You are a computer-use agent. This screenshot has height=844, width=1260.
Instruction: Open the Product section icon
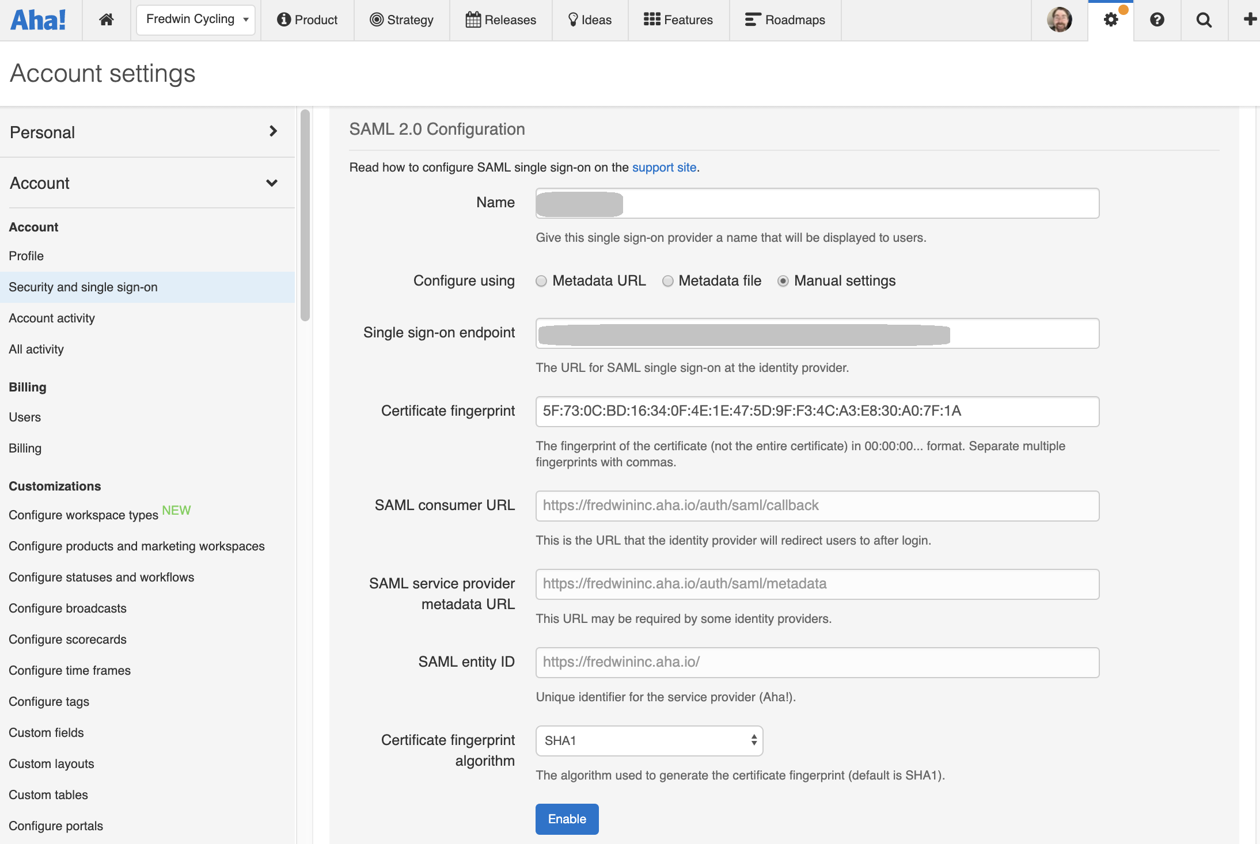pyautogui.click(x=283, y=19)
